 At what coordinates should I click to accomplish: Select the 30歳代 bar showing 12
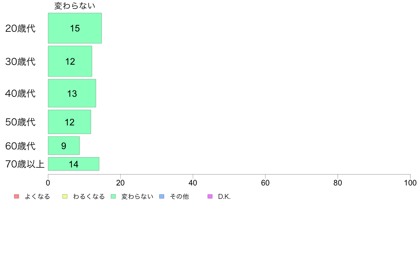coord(70,61)
